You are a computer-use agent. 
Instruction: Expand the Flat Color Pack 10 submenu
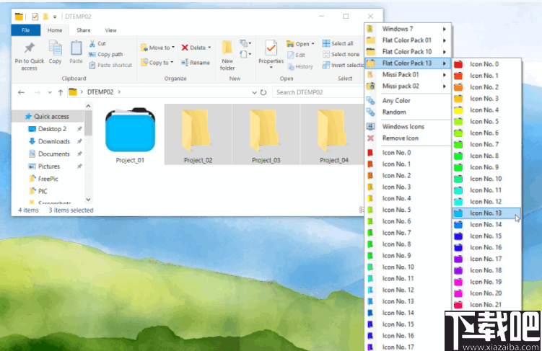[x=408, y=51]
